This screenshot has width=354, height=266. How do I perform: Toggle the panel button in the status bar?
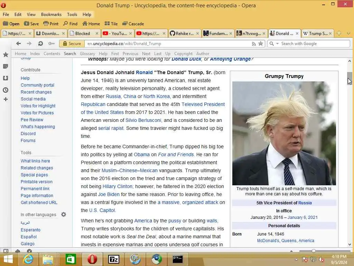6,251
